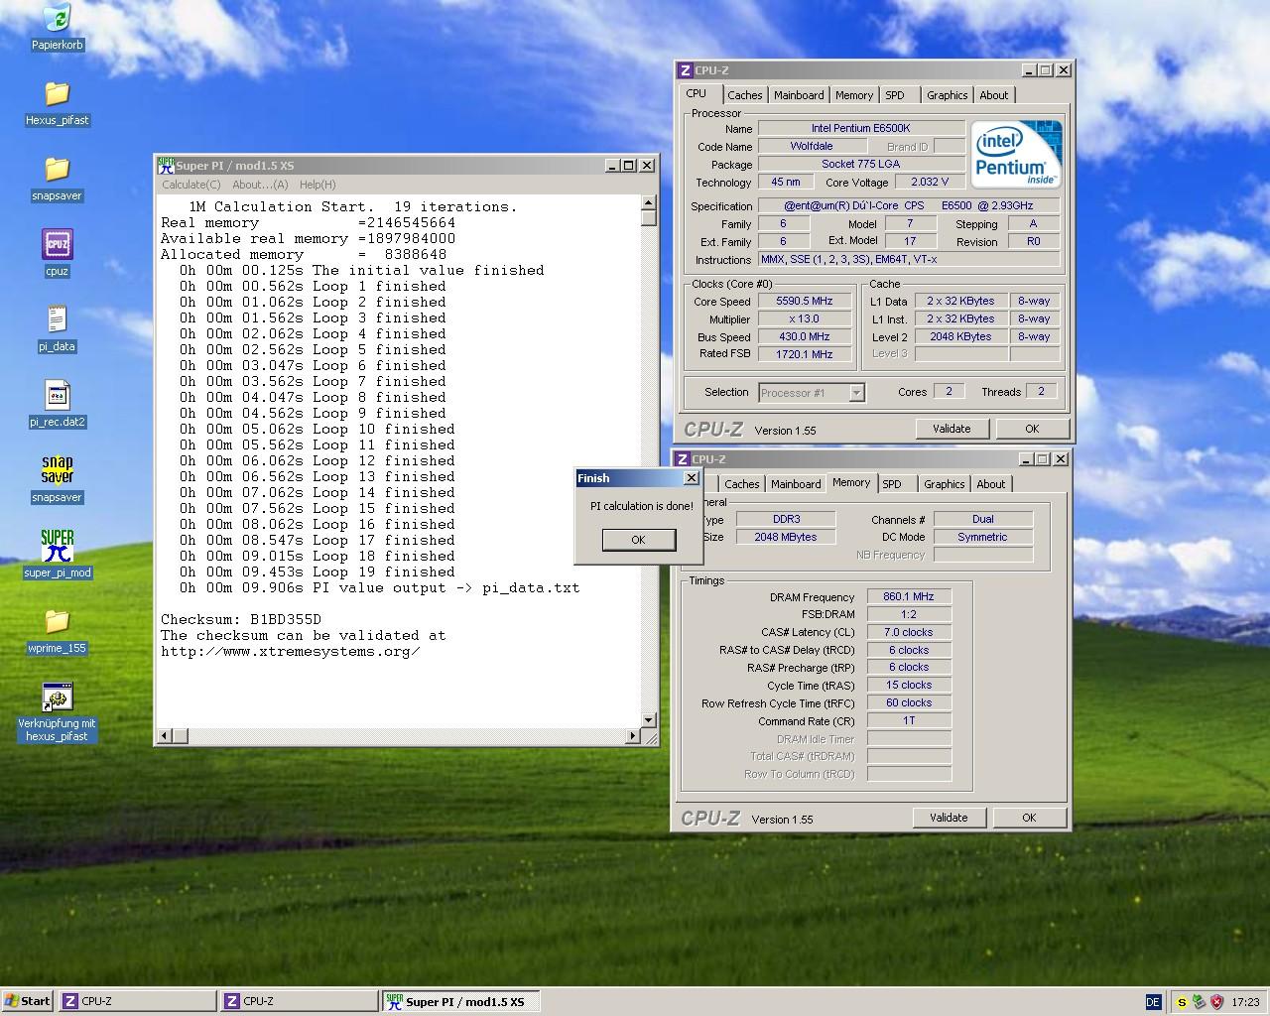
Task: Switch to Memory tab in upper CPU-Z
Action: pyautogui.click(x=854, y=95)
